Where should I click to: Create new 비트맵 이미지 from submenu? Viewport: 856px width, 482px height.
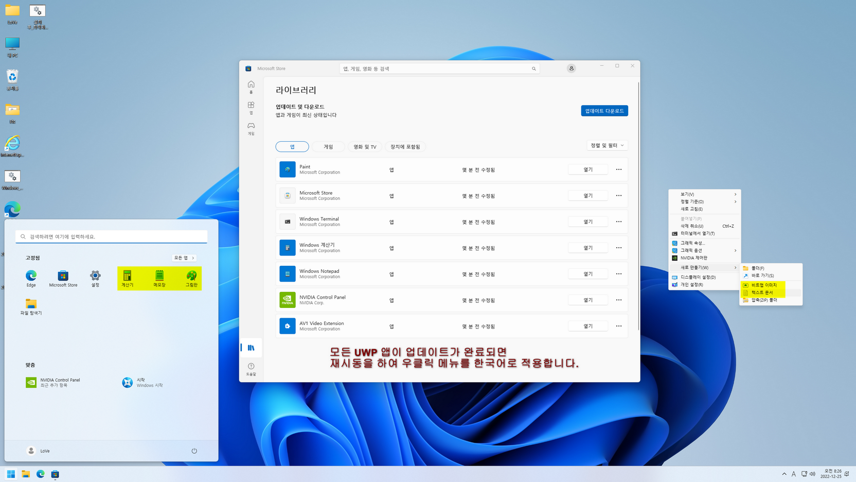pos(771,285)
